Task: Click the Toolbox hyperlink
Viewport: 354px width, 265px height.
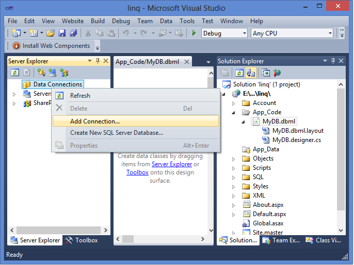Action: pyautogui.click(x=137, y=172)
